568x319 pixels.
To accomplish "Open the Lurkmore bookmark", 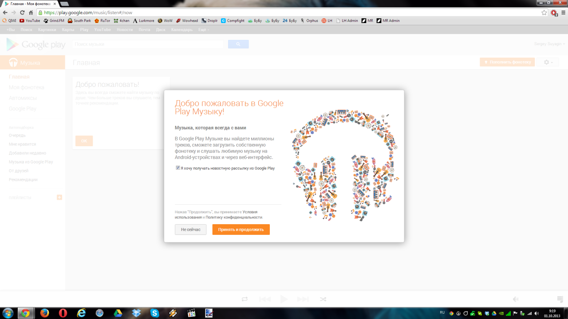I will [x=144, y=20].
